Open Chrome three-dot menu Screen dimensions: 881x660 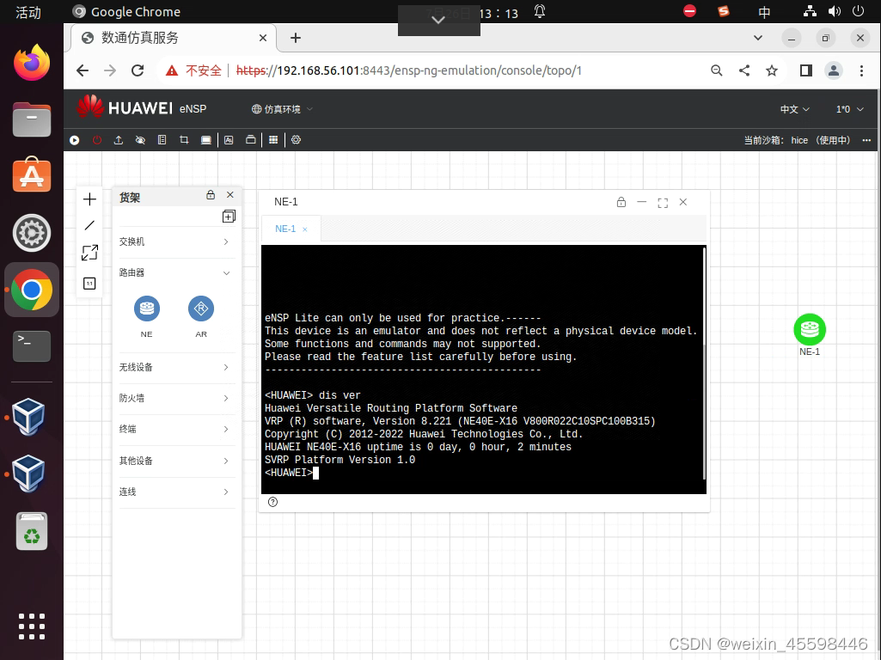(861, 70)
